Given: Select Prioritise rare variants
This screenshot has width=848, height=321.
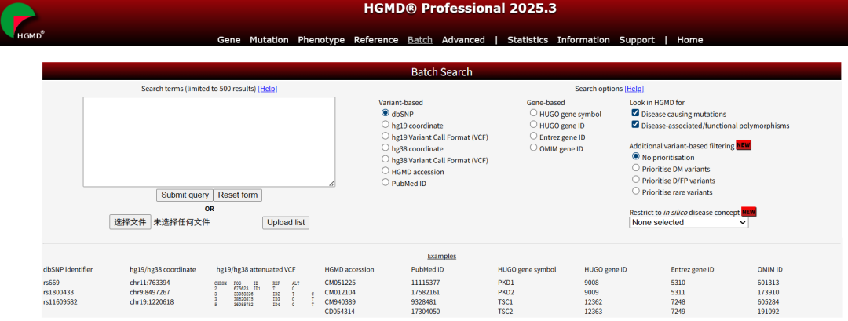Looking at the screenshot, I should (x=636, y=192).
